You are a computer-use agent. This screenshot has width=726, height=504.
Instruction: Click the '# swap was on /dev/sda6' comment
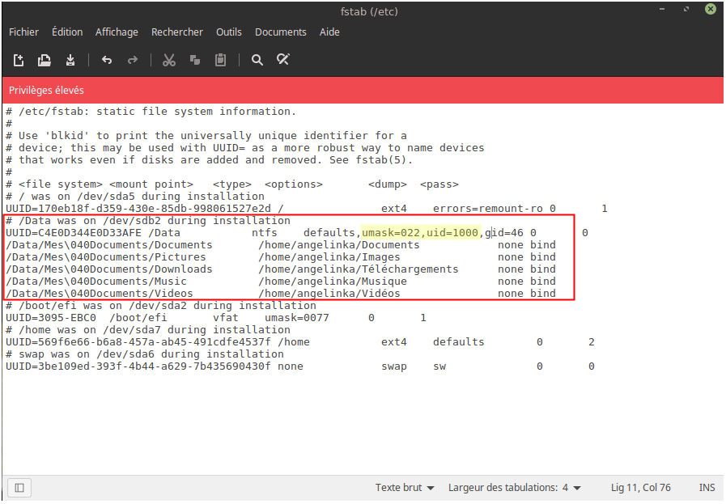coord(144,354)
